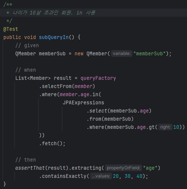Click the "// then" comment
Screen dimensions: 187x189
click(26, 160)
